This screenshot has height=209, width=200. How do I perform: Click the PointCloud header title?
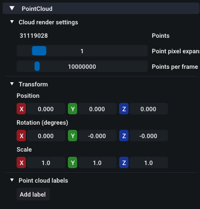[37, 9]
